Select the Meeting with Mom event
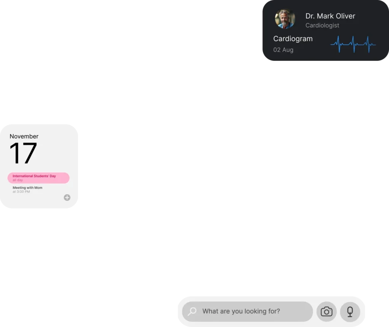This screenshot has width=389, height=327. tap(27, 188)
